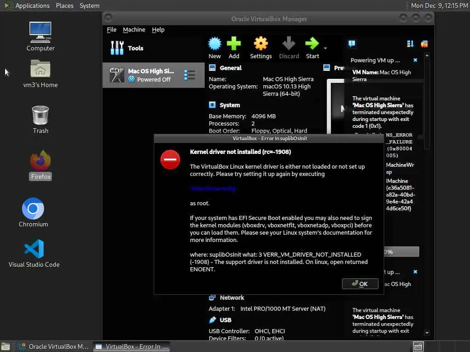Click the USB section header
Screen dimensions: 470x352
(225, 320)
